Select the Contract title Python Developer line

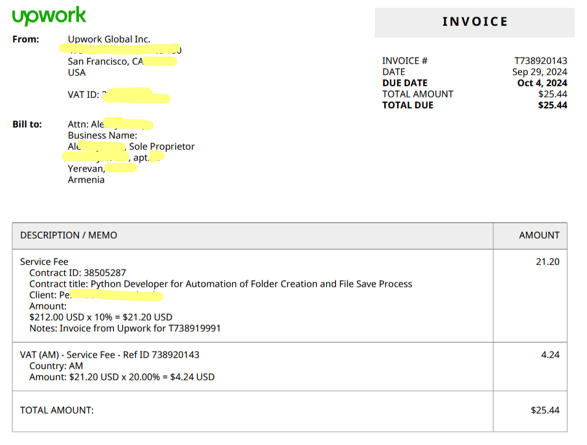(x=221, y=284)
